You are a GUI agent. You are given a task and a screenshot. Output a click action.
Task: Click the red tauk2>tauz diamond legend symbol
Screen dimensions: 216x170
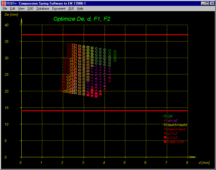165,129
